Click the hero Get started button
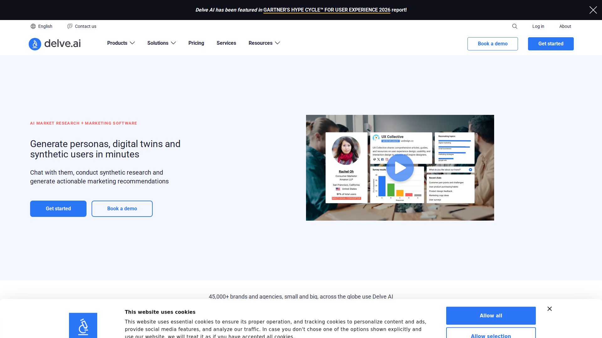The image size is (602, 338). pos(58,209)
